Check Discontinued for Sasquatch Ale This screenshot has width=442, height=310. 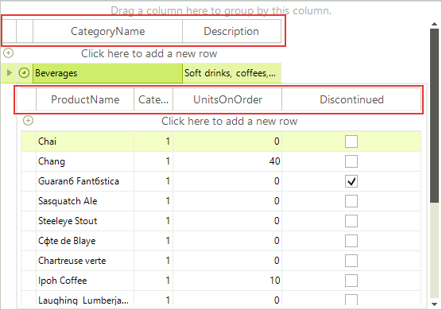pyautogui.click(x=351, y=201)
